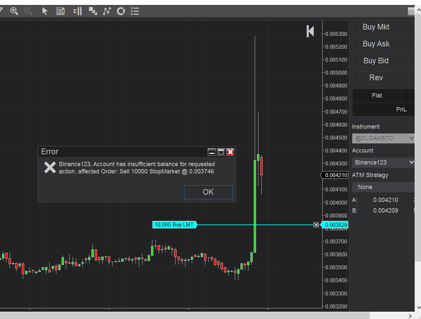Click the cyan 0.003829 order price tag
The image size is (421, 319).
tap(335, 225)
